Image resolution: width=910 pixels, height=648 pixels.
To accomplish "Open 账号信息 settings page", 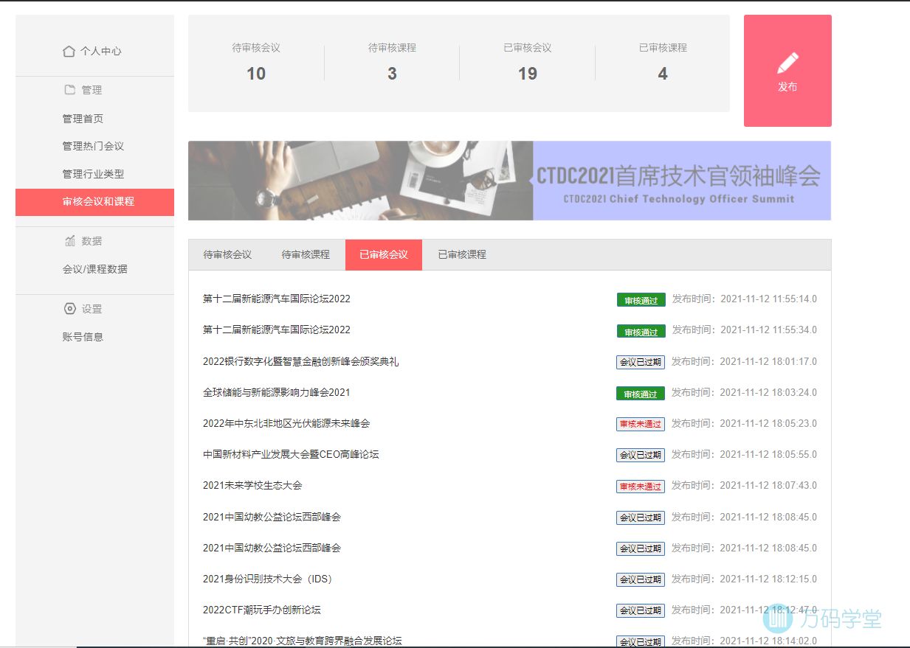I will pyautogui.click(x=83, y=337).
